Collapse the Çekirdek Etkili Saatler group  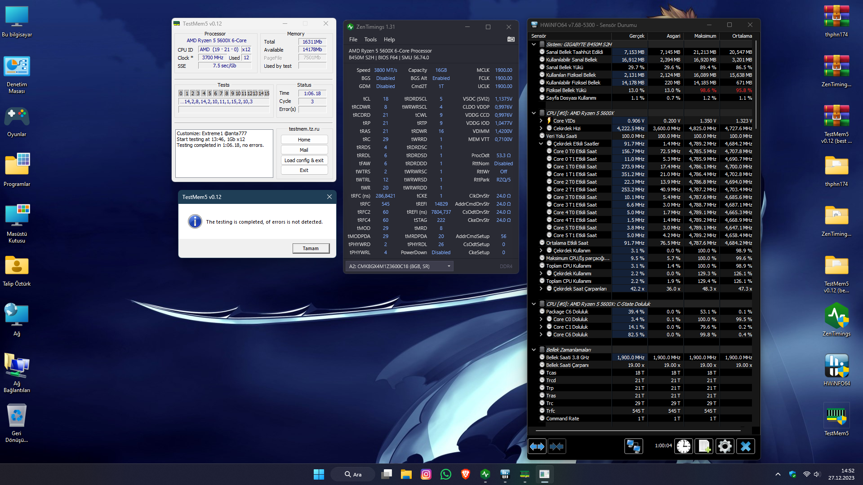[x=541, y=144]
